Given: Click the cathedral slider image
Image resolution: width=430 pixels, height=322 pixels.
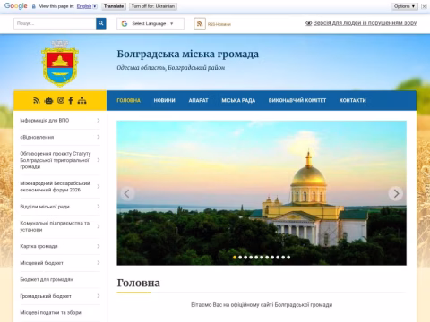Looking at the screenshot, I should tap(262, 193).
